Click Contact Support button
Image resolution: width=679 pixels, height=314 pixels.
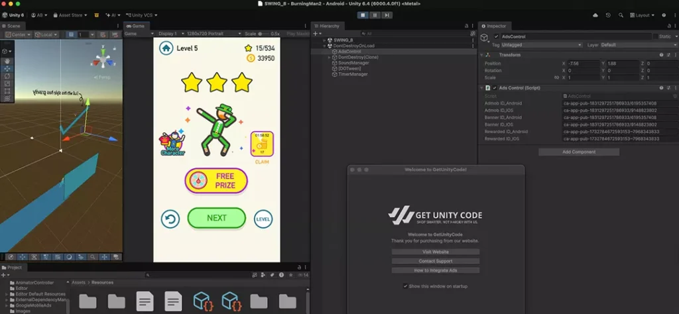(436, 261)
